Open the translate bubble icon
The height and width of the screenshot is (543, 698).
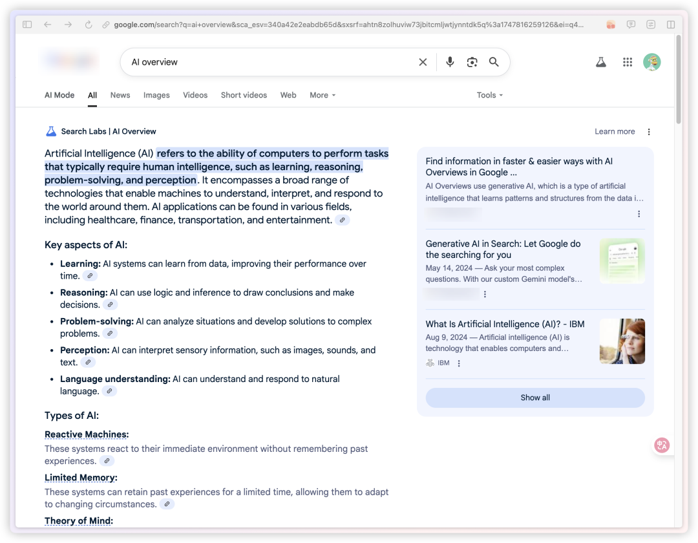pyautogui.click(x=662, y=445)
